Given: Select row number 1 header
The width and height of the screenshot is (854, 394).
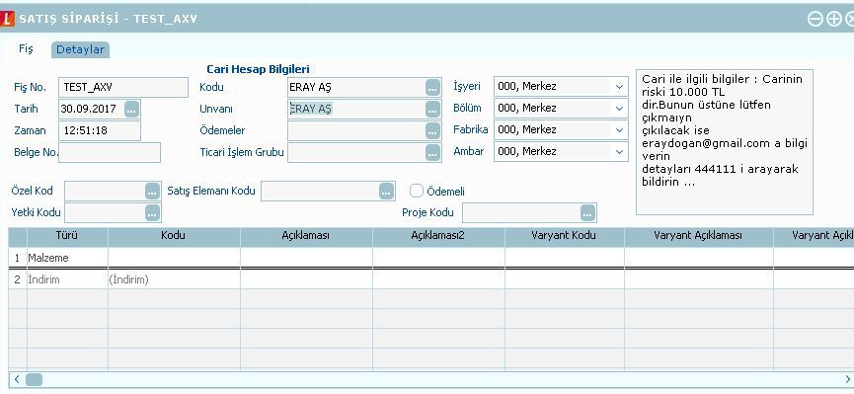Looking at the screenshot, I should [18, 258].
